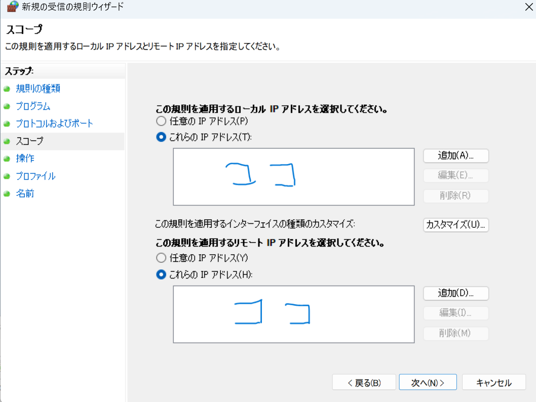This screenshot has height=402, width=536.
Task: Click 削除(M) under the remote IP section
Action: (455, 334)
